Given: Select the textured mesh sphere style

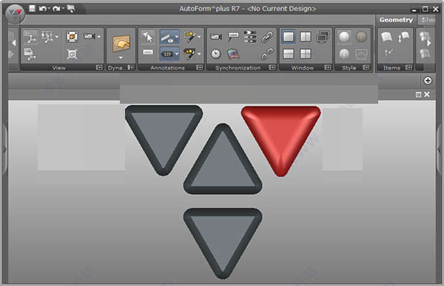Looking at the screenshot, I should point(361,37).
